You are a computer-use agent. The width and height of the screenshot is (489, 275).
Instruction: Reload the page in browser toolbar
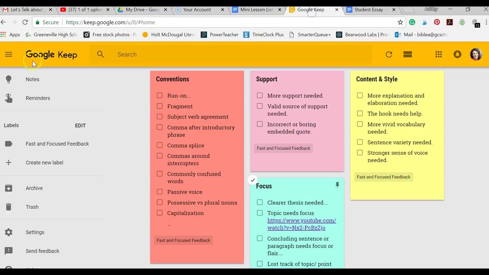[25, 22]
